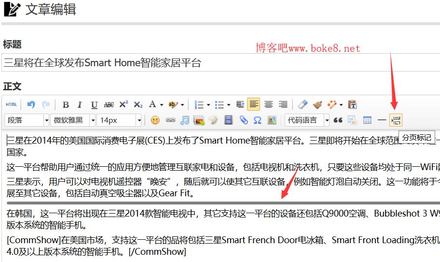This screenshot has height=262, width=440.
Task: Open the 微软雅黑 font family dropdown
Action: tap(73, 120)
